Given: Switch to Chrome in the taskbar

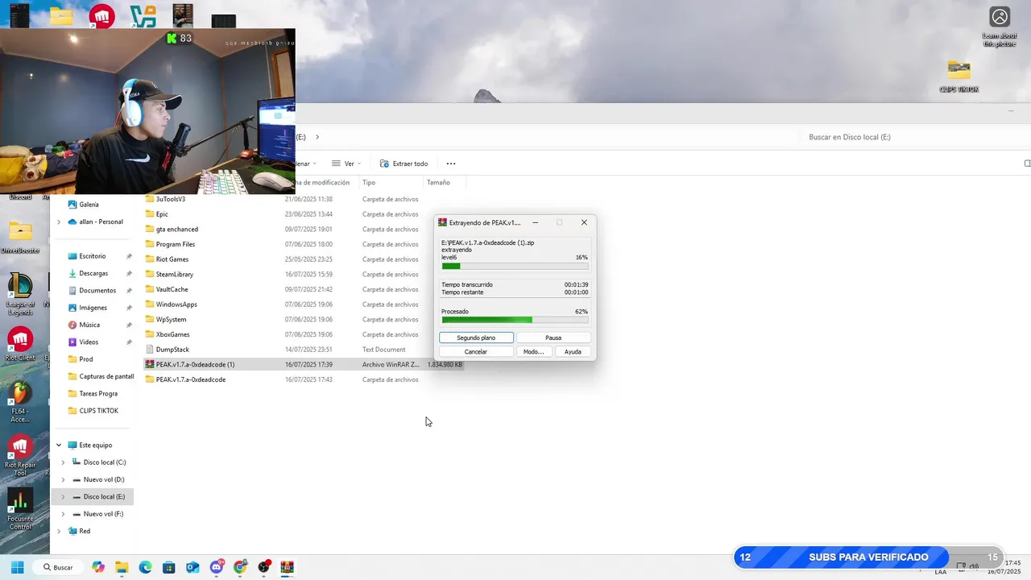Looking at the screenshot, I should [x=240, y=567].
